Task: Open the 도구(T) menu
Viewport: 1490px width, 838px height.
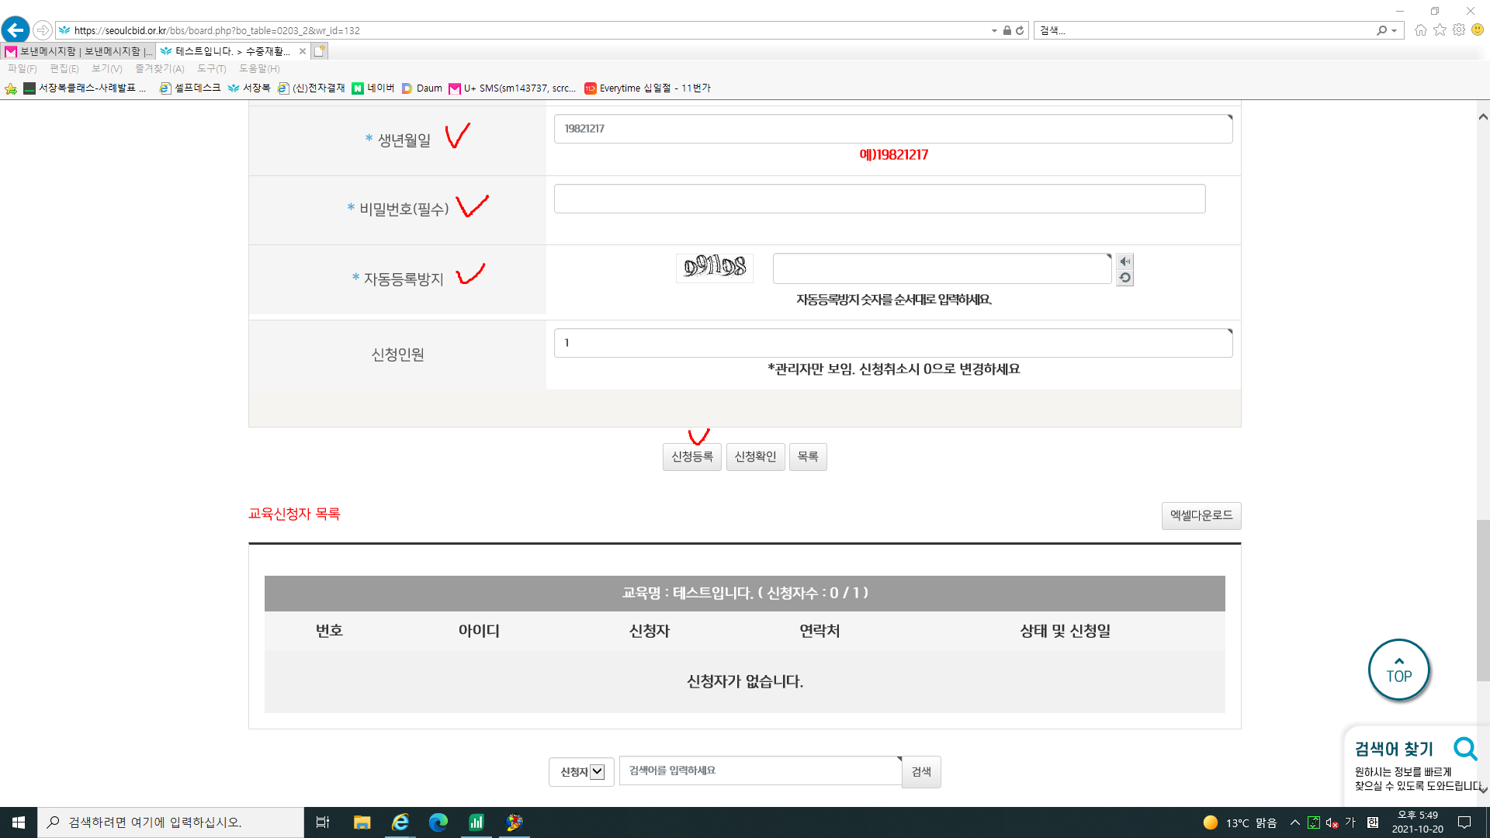Action: click(x=211, y=68)
